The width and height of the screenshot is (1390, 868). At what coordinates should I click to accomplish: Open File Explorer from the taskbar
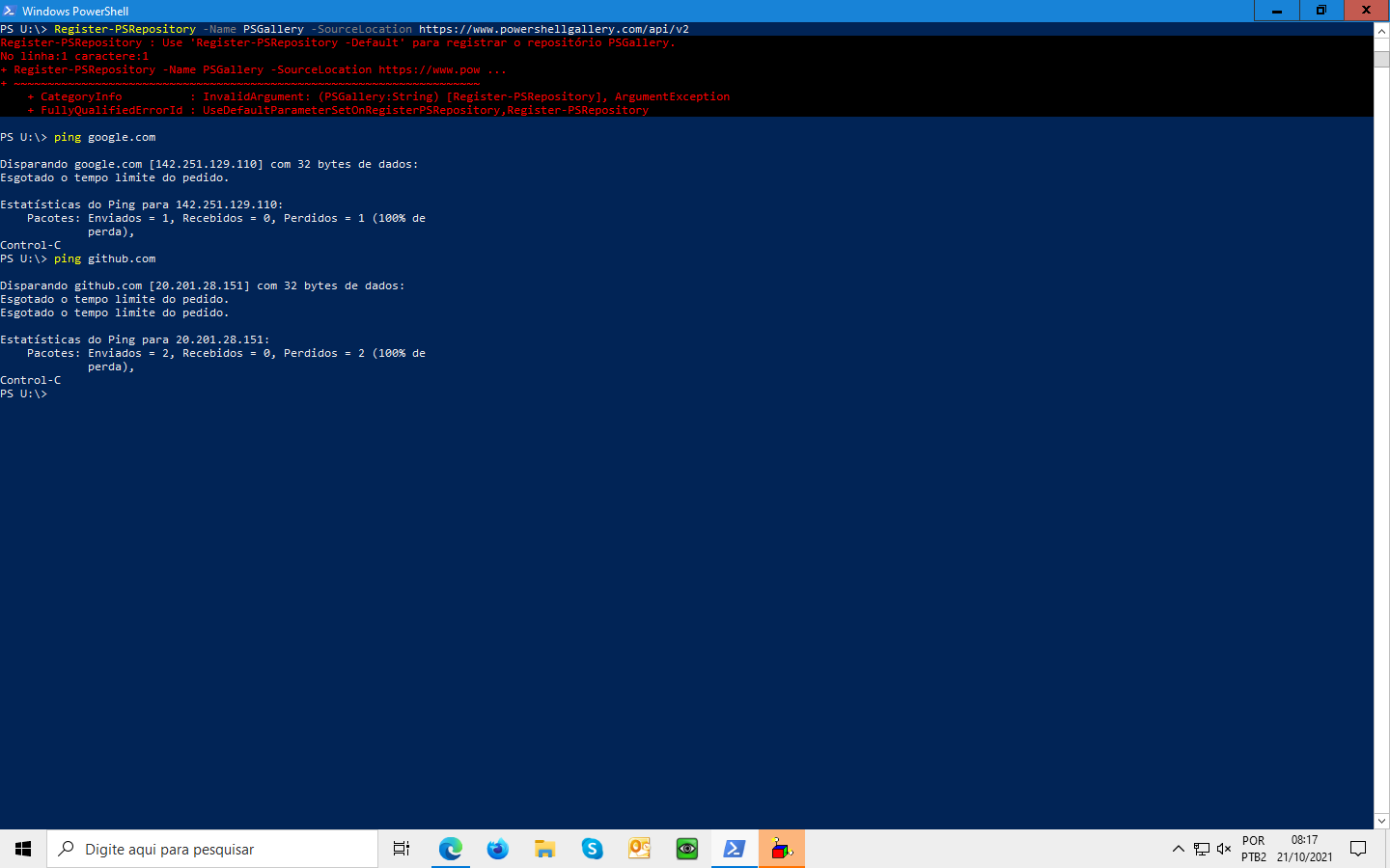544,849
